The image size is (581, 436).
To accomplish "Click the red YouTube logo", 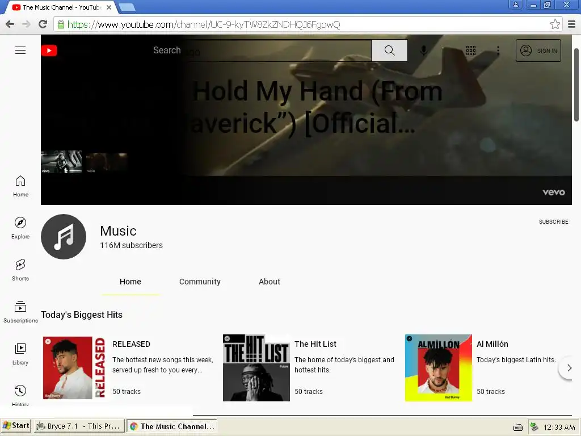I will pos(49,51).
